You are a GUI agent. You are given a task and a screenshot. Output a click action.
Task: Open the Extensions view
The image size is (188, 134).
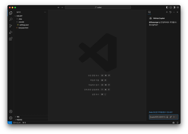[x=11, y=39]
